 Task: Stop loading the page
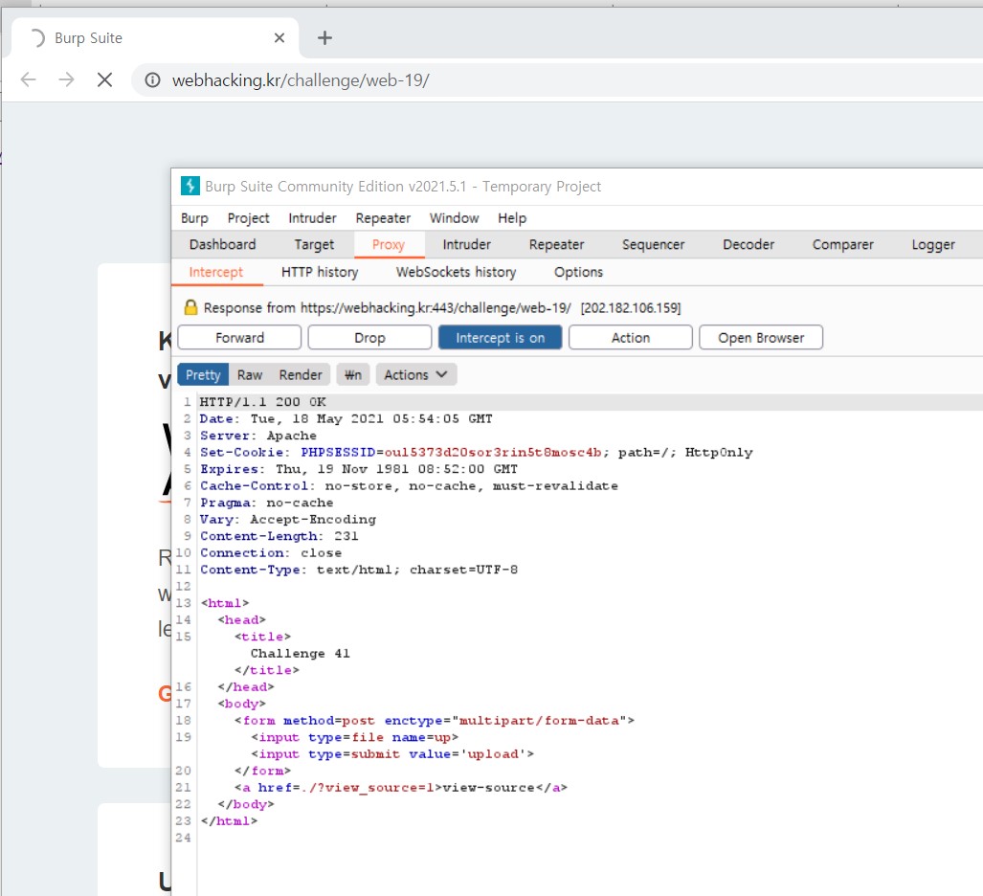(x=104, y=79)
